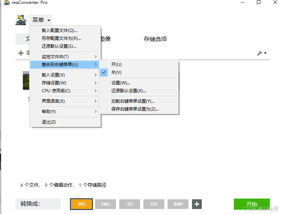Select 整合到右键菜单(U) menu entry
This screenshot has height=214, width=281.
[x=64, y=65]
